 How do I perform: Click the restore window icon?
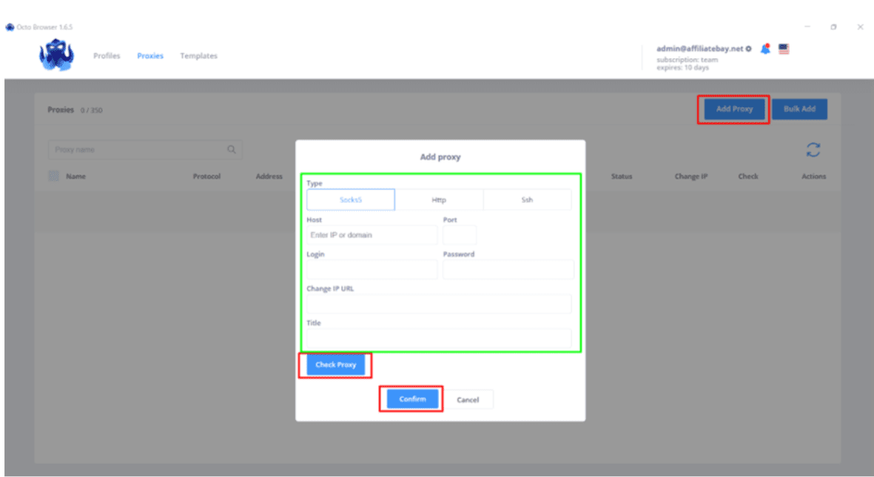pos(833,27)
